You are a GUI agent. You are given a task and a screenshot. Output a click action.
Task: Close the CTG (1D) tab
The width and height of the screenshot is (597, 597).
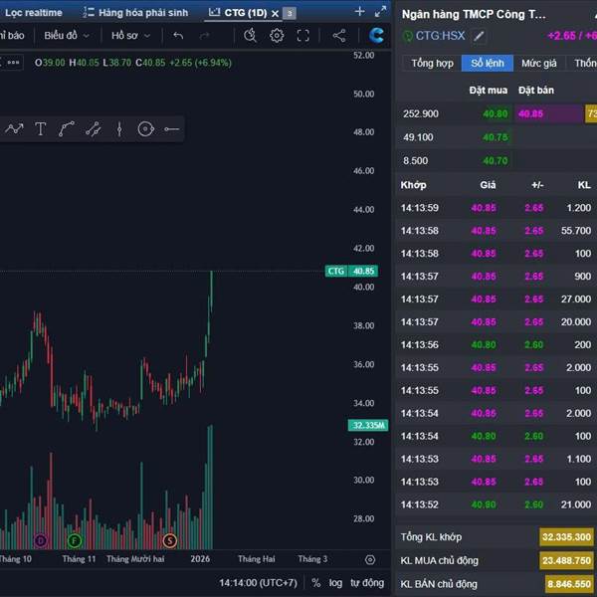(x=275, y=14)
